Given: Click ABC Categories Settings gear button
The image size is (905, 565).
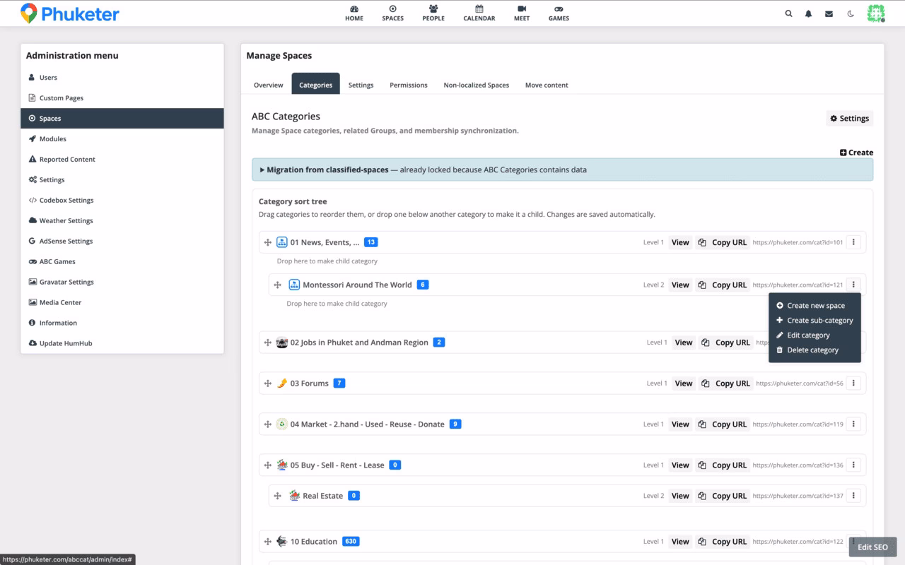Looking at the screenshot, I should (x=850, y=119).
